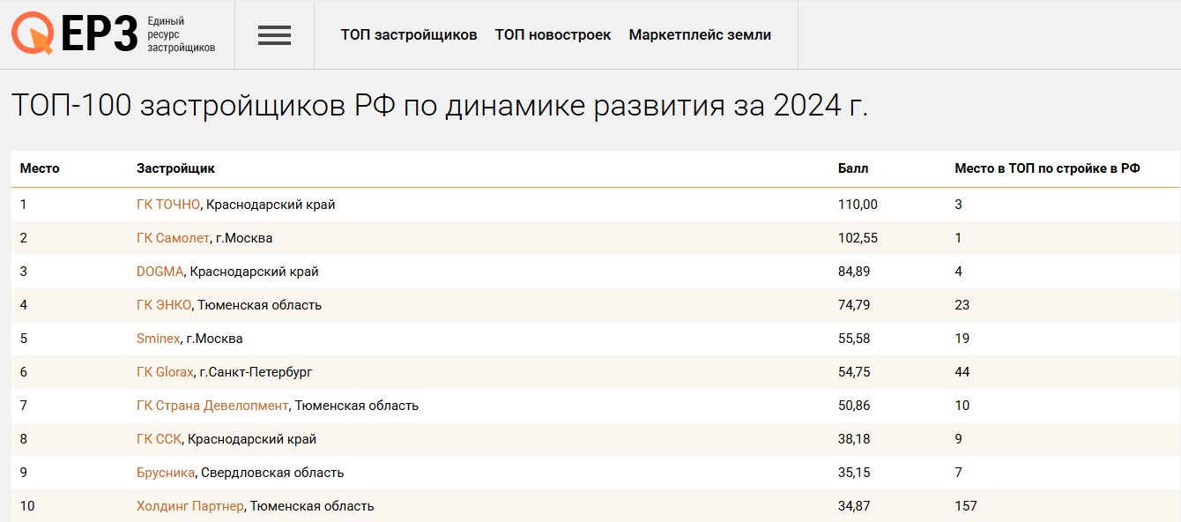Select the score value 84,89
Image resolution: width=1181 pixels, height=522 pixels.
[854, 272]
